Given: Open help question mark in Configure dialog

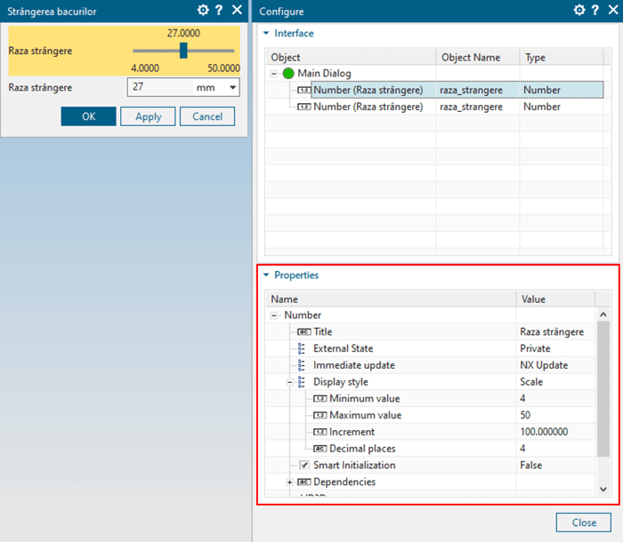Looking at the screenshot, I should tap(595, 10).
